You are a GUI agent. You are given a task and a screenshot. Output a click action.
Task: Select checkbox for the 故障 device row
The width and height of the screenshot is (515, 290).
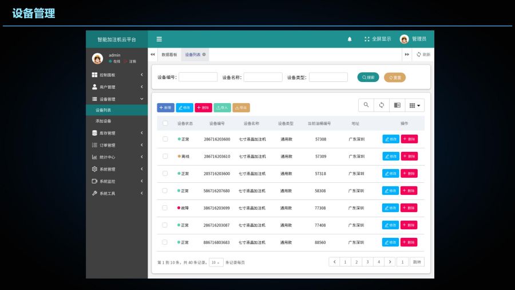(165, 207)
